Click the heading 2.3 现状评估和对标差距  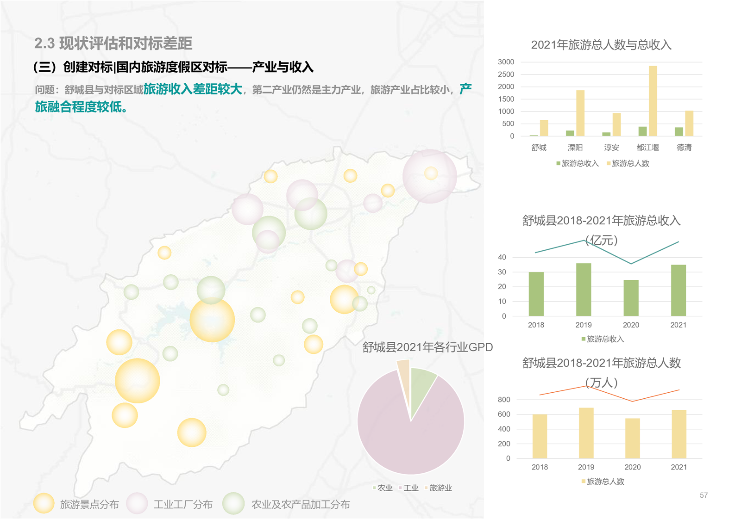click(113, 43)
